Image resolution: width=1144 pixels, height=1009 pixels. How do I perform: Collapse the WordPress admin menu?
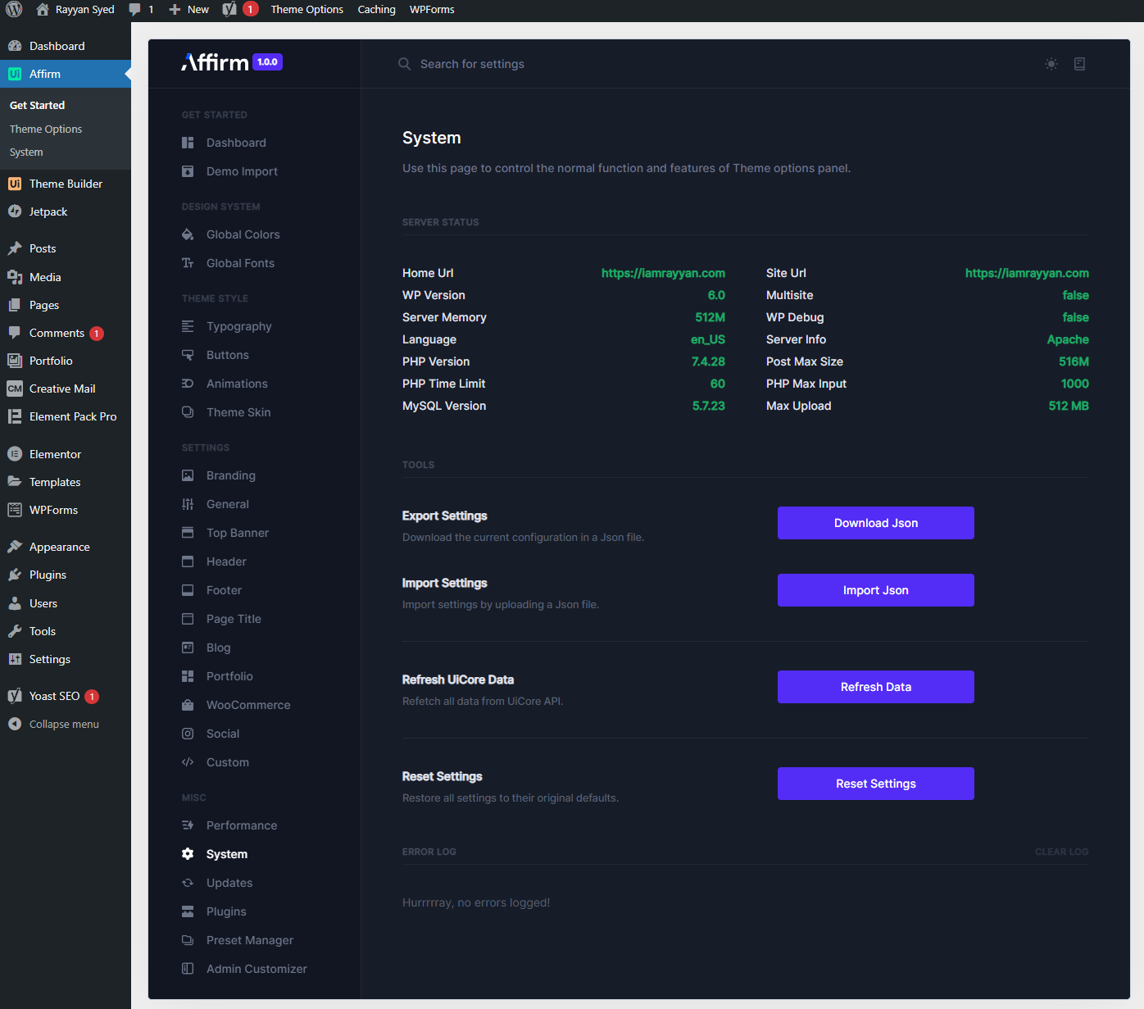66,724
